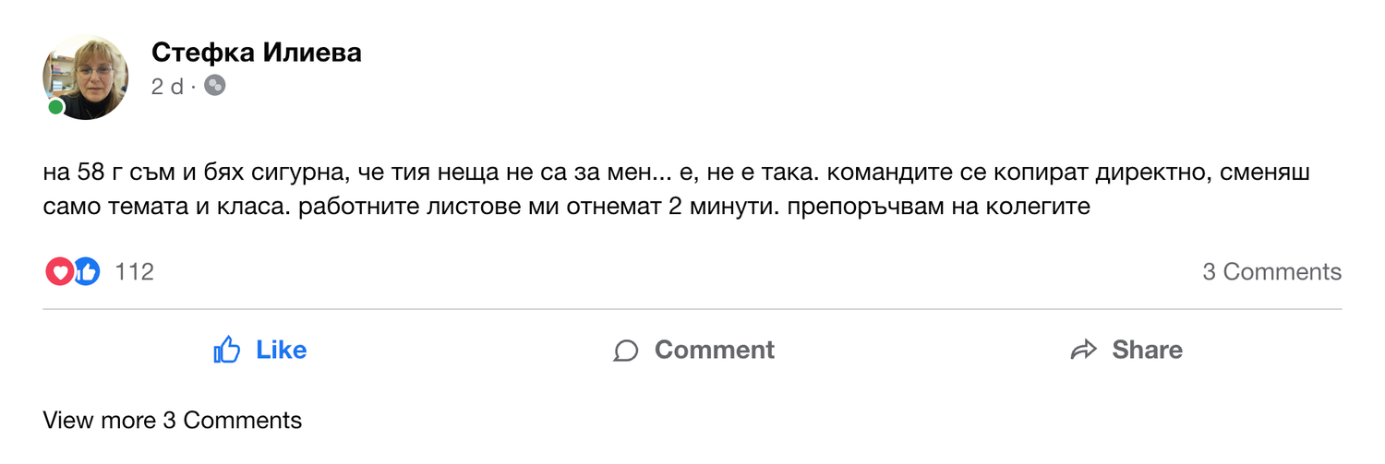
Task: Click the curved arrow Share icon
Action: [x=1083, y=350]
